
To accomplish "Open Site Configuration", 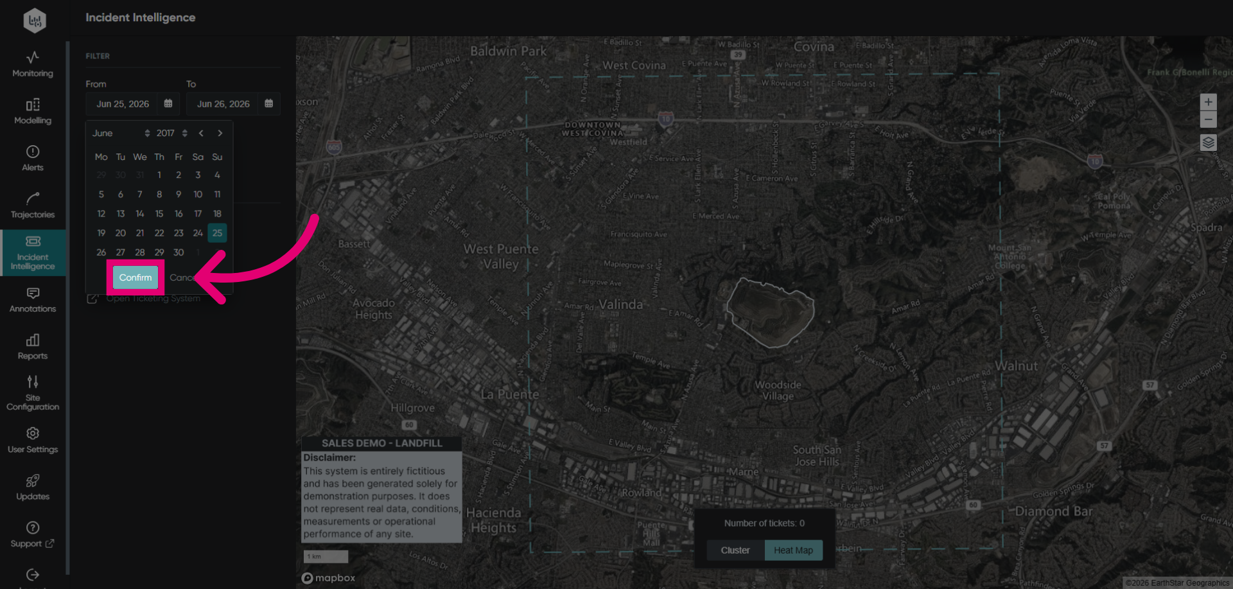I will pos(33,393).
